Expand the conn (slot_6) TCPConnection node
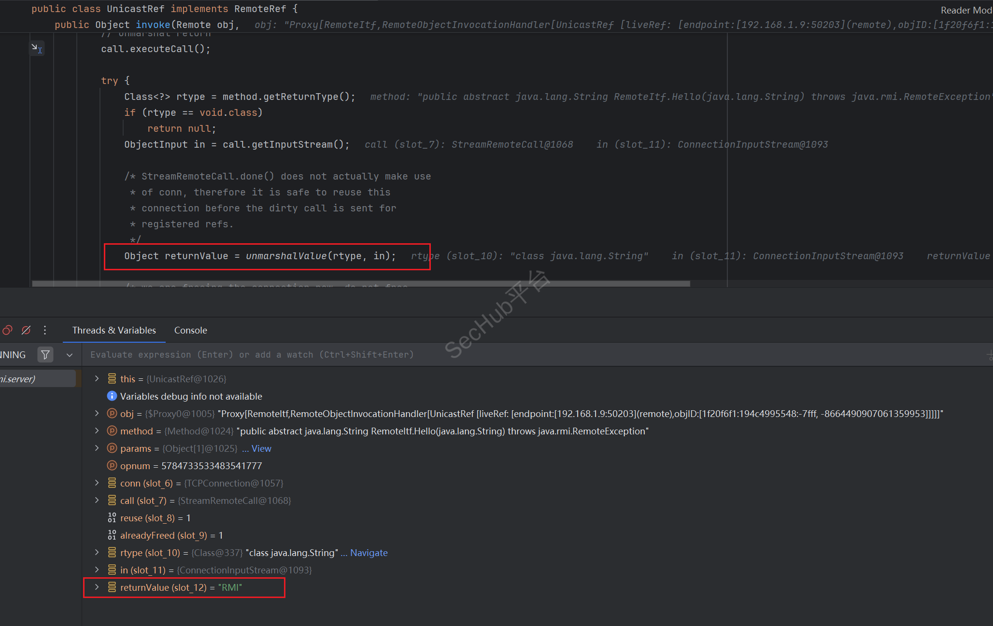993x626 pixels. (x=97, y=483)
